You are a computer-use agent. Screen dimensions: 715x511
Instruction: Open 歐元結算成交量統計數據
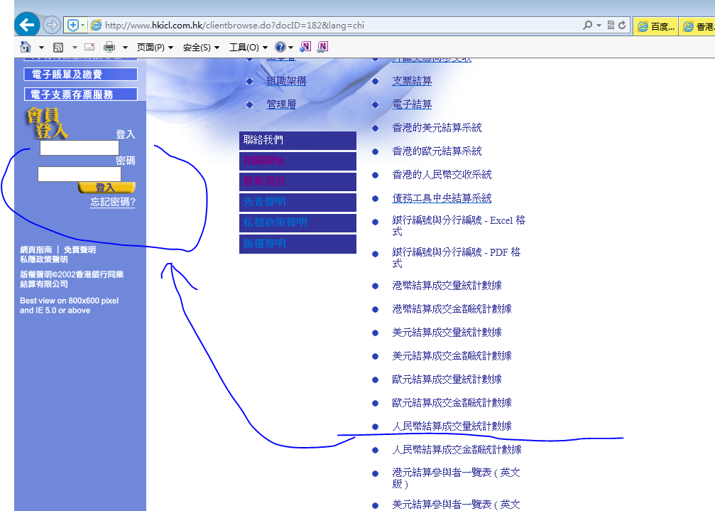coord(447,380)
